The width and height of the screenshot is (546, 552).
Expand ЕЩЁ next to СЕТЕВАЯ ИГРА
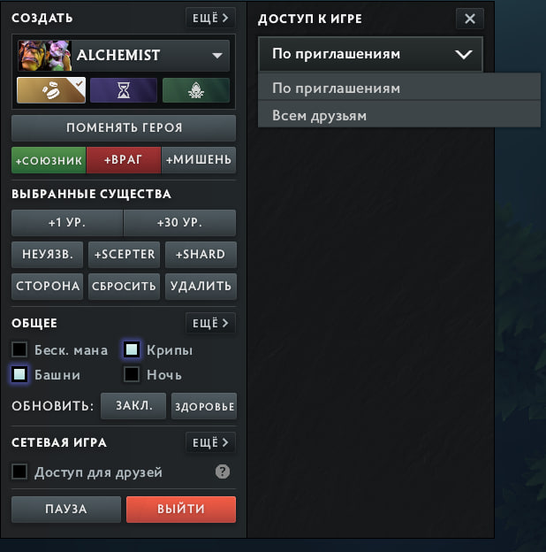tap(210, 442)
